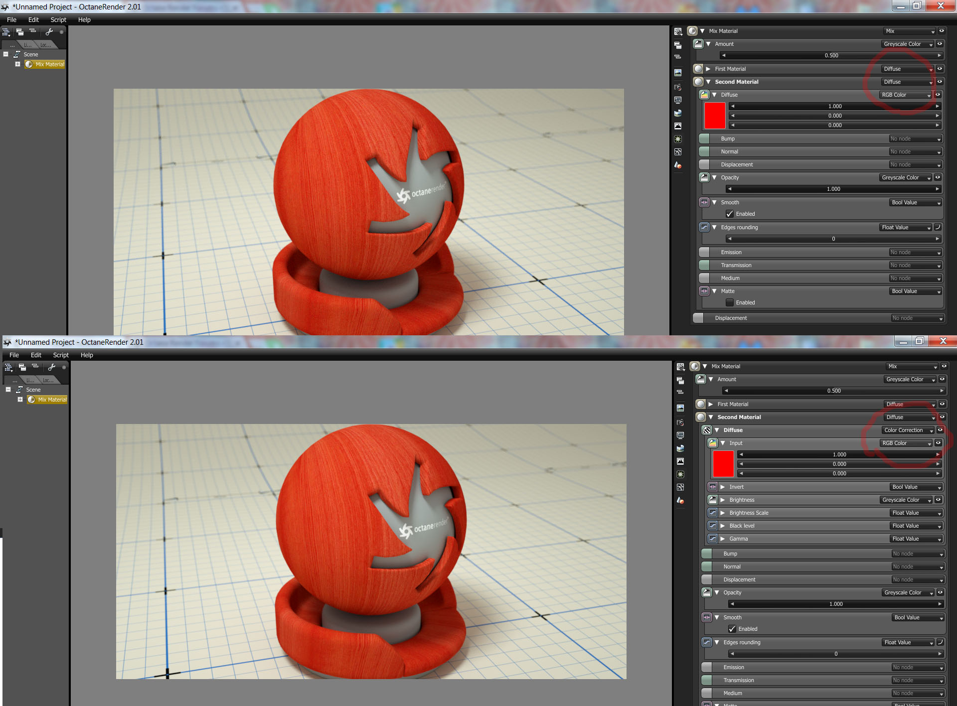This screenshot has height=706, width=957.
Task: Click Amount 0.500 slider in upper window
Action: click(x=831, y=55)
